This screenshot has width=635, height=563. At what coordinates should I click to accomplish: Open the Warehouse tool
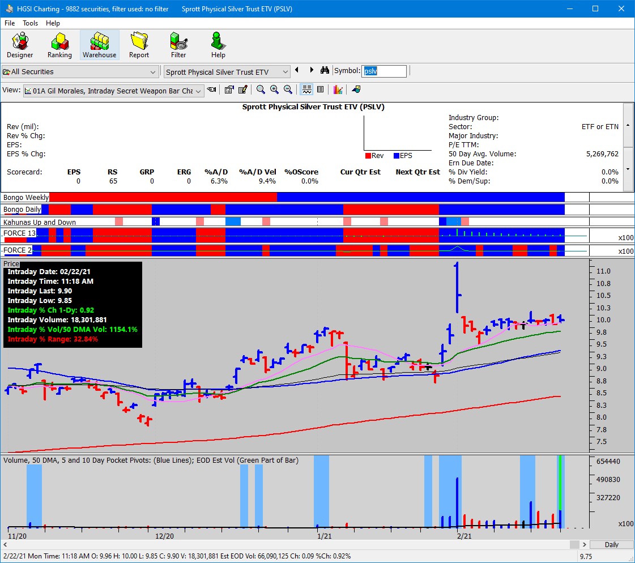pos(99,45)
